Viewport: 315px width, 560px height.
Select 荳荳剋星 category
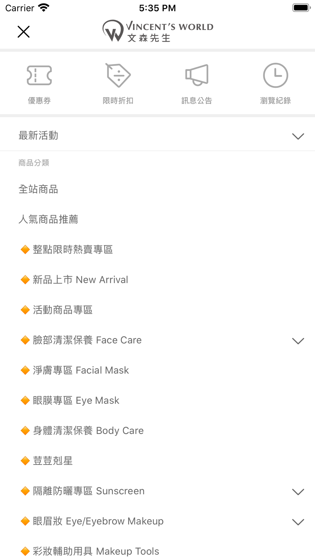click(53, 461)
